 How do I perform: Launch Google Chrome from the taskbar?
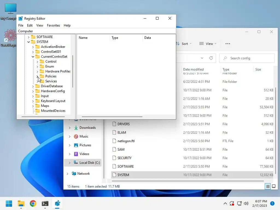[x=33, y=203]
